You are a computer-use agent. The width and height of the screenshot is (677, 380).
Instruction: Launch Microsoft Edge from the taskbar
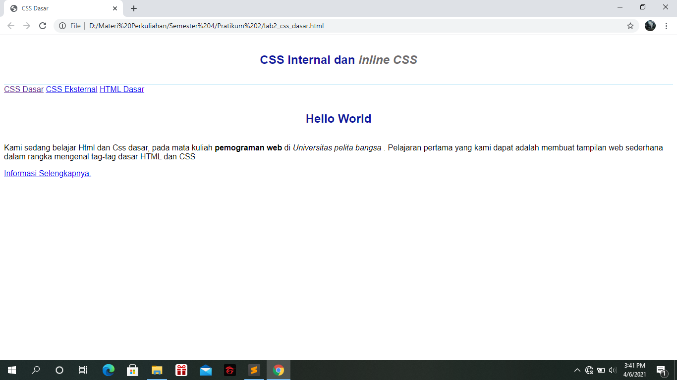pos(109,370)
